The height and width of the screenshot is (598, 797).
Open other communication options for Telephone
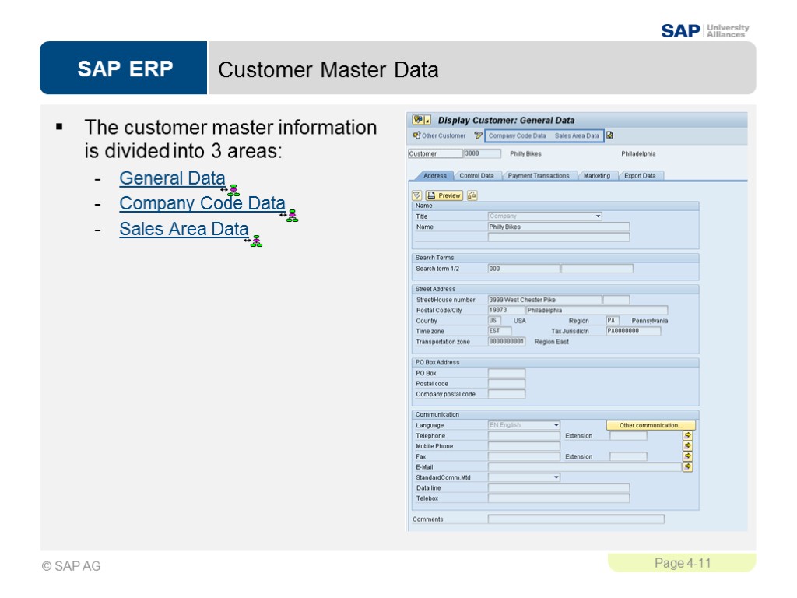coord(650,425)
